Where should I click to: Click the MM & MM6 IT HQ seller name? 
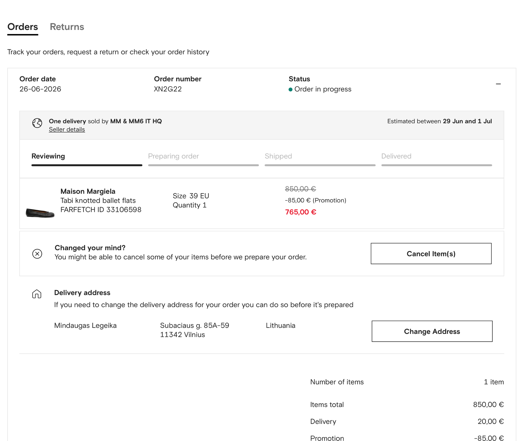(x=136, y=121)
